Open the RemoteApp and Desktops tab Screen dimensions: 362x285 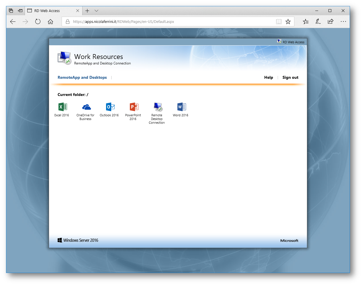click(x=82, y=77)
